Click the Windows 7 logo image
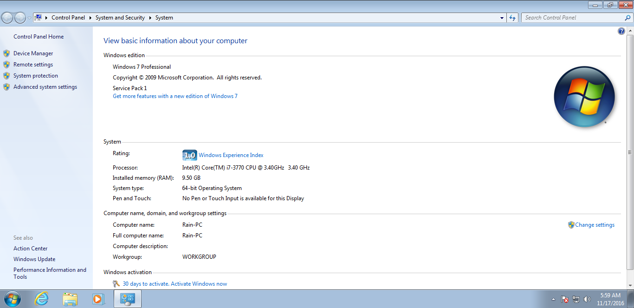Screen dimensions: 634x308 (x=584, y=97)
